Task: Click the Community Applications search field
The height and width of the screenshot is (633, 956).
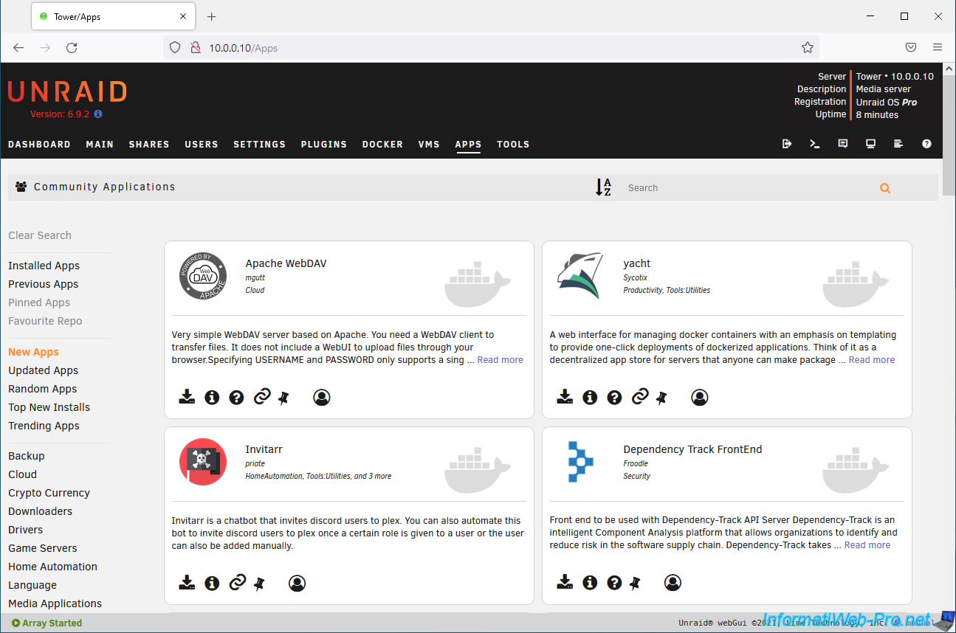Action: pos(746,188)
